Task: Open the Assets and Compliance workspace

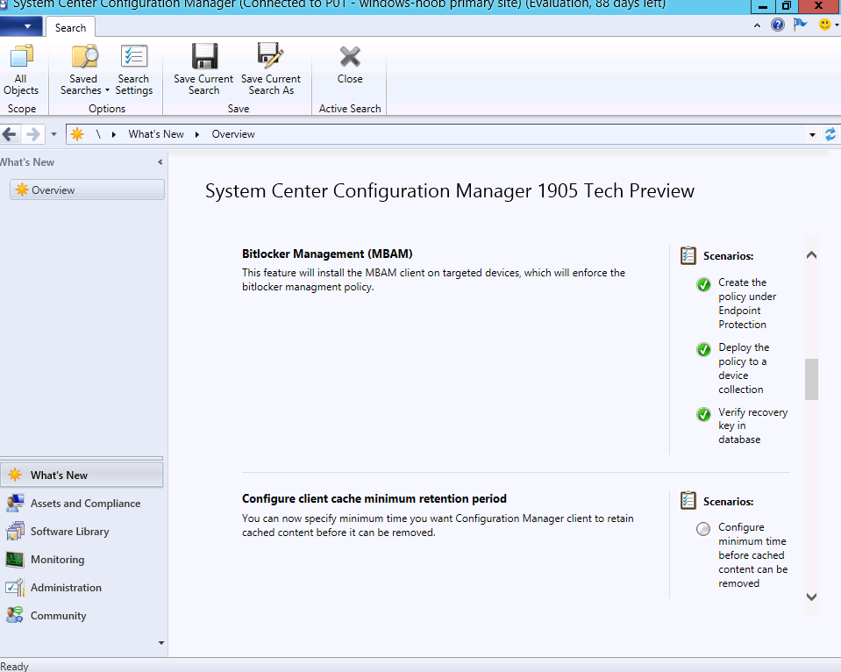Action: (x=82, y=504)
